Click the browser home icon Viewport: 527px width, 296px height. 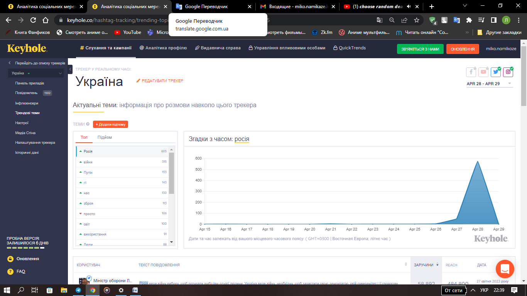coord(46,20)
